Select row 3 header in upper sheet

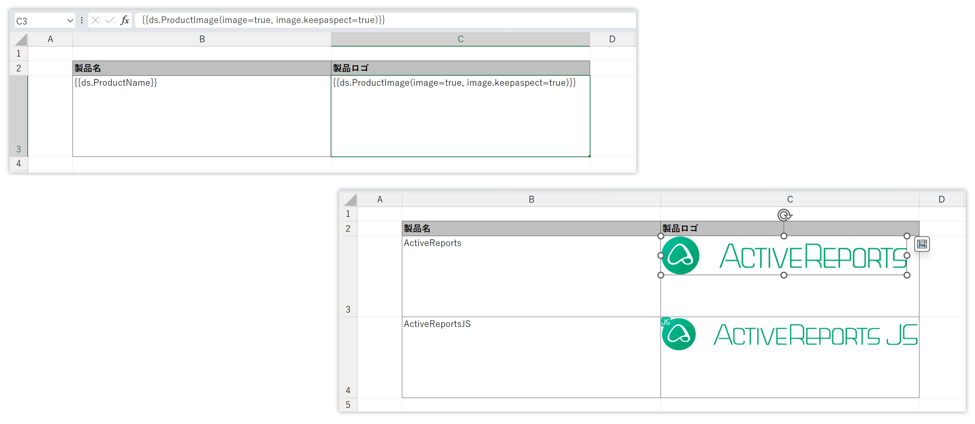pos(19,116)
